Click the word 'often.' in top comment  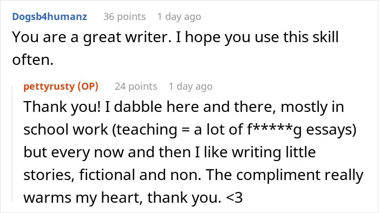[x=32, y=59]
